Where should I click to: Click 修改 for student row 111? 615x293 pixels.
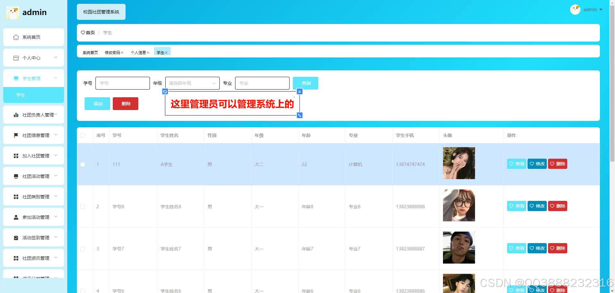click(x=537, y=164)
